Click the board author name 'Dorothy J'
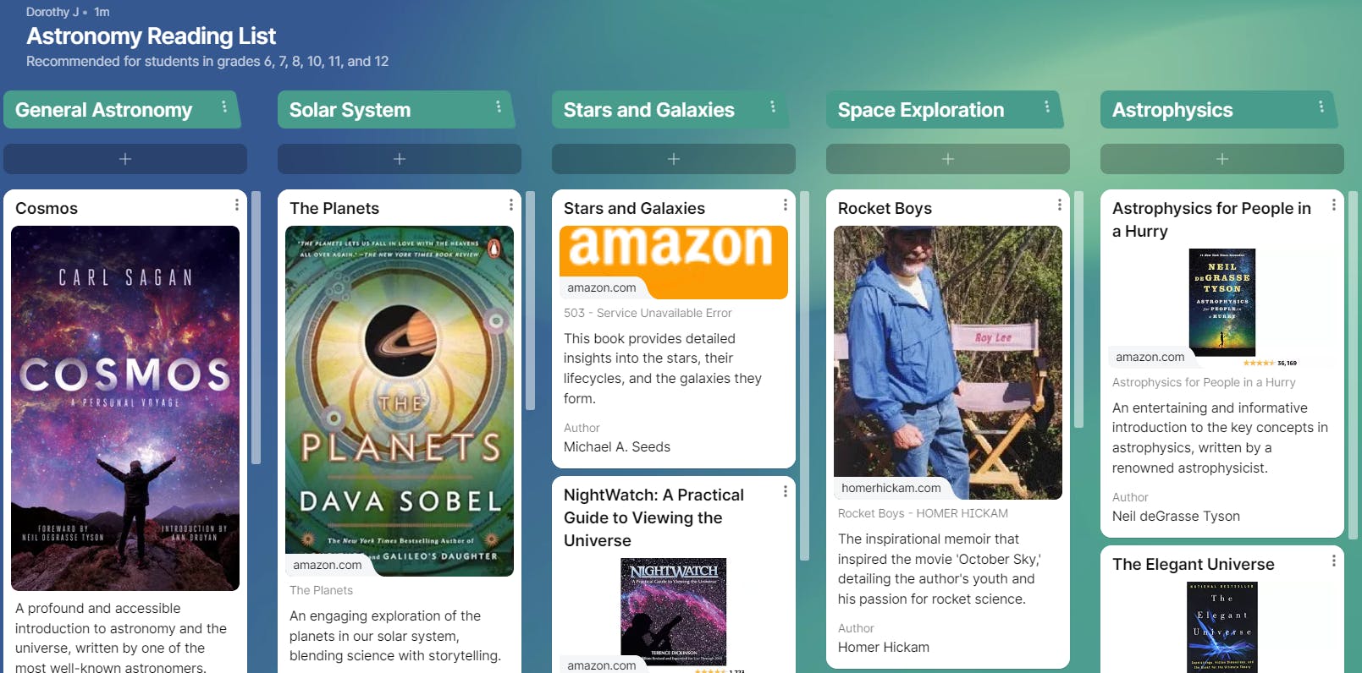Image resolution: width=1362 pixels, height=673 pixels. (x=52, y=12)
